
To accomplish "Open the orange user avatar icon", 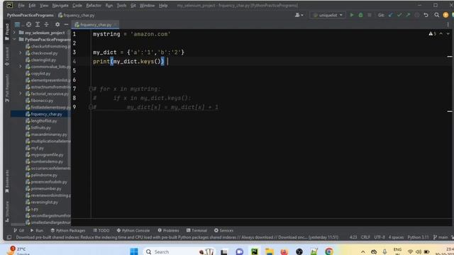I will tap(445, 15).
